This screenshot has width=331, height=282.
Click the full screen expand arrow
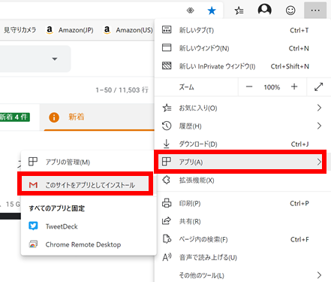coord(318,87)
